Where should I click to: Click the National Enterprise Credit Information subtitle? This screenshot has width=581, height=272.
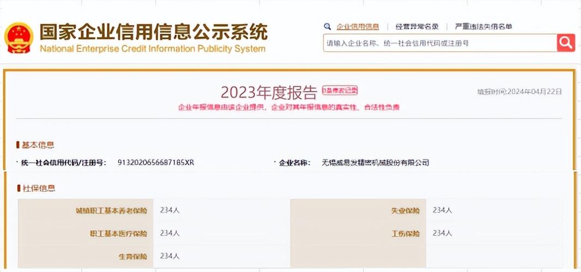(x=152, y=49)
